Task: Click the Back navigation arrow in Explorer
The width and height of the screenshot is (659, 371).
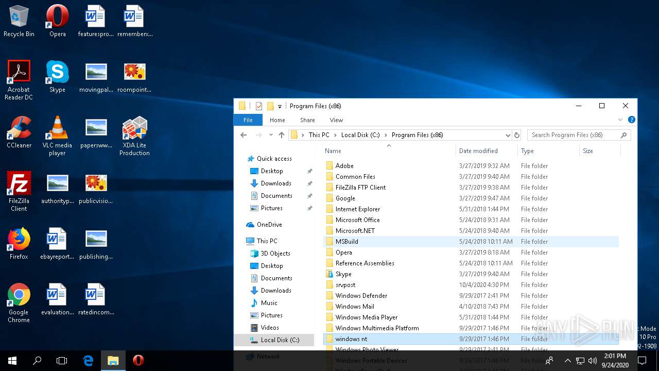Action: coord(244,135)
